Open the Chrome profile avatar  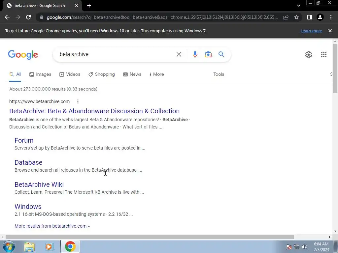click(320, 17)
